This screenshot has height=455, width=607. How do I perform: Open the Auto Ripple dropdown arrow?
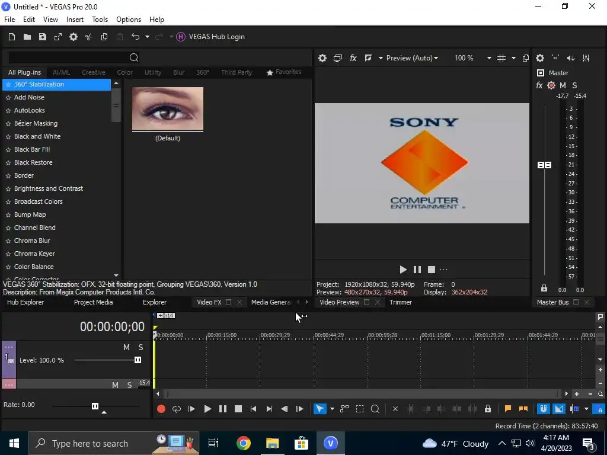tap(586, 409)
